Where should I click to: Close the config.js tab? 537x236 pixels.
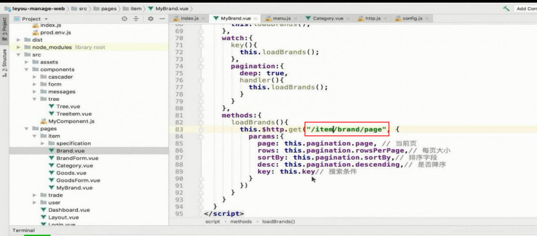click(427, 18)
